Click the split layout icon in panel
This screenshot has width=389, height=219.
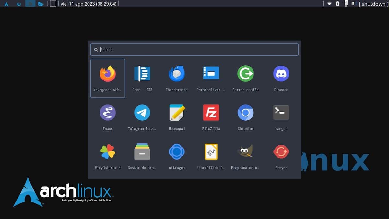coord(53,4)
